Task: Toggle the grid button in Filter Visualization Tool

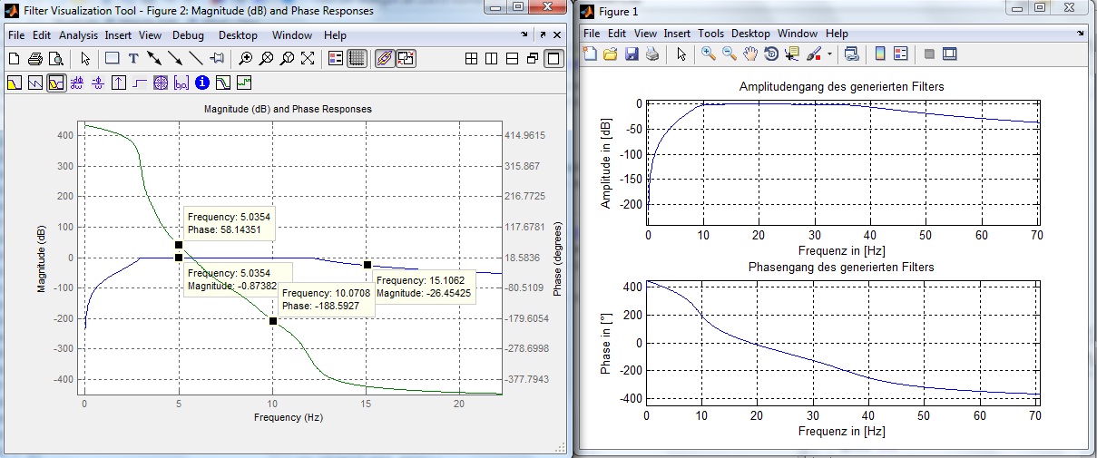Action: [357, 59]
